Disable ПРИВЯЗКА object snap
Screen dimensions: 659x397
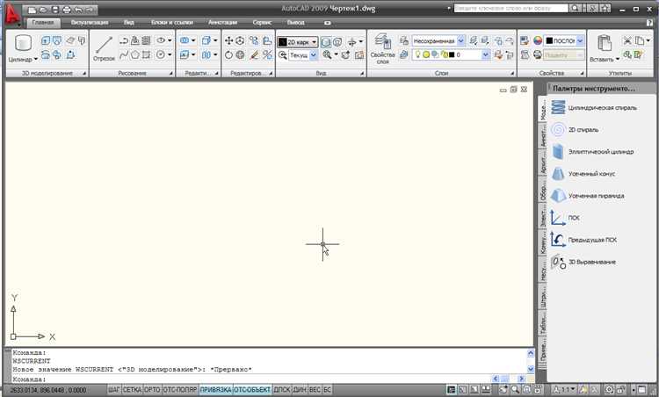pyautogui.click(x=215, y=390)
